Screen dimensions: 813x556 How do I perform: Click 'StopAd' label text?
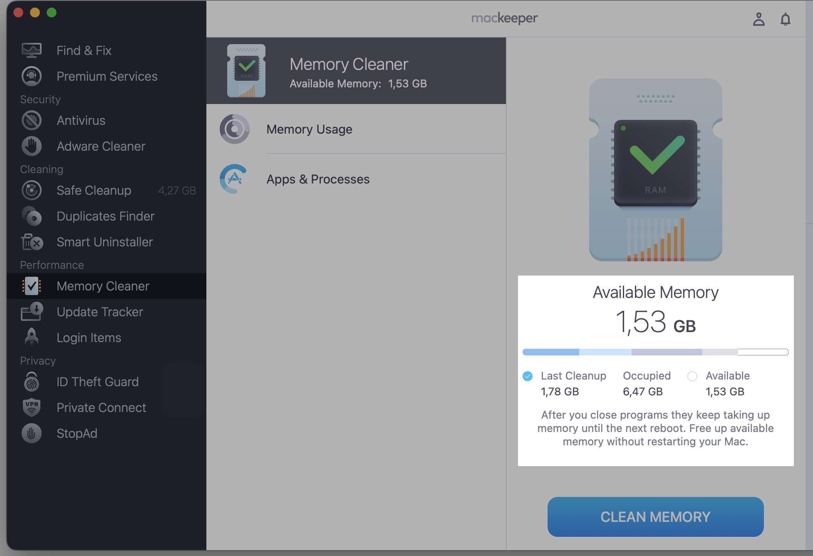coord(77,433)
